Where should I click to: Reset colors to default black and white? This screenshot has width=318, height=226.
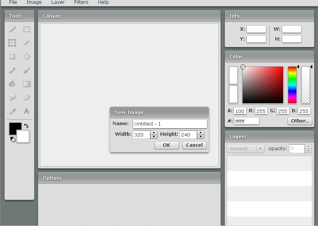pos(13,139)
